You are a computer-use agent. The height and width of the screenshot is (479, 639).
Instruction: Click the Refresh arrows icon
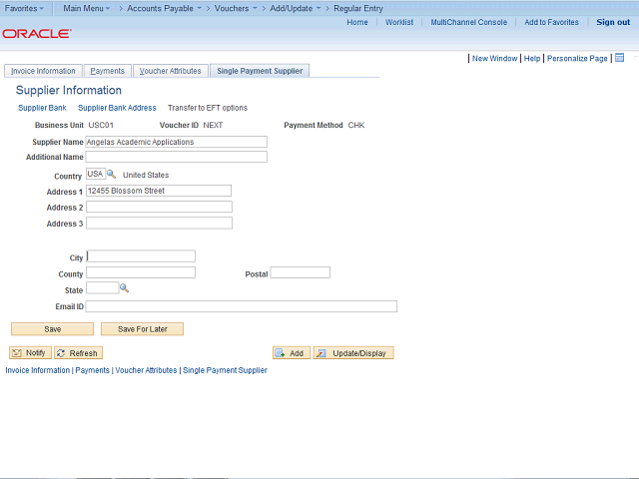pos(61,353)
